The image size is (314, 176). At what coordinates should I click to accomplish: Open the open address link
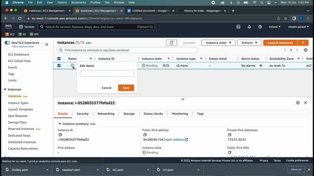tap(175, 139)
